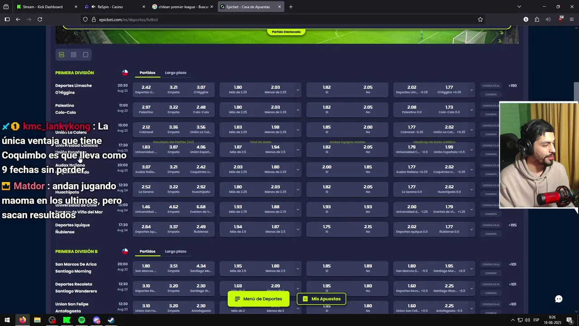
Task: Open the Firefox sidebar toggle icon
Action: (x=7, y=19)
